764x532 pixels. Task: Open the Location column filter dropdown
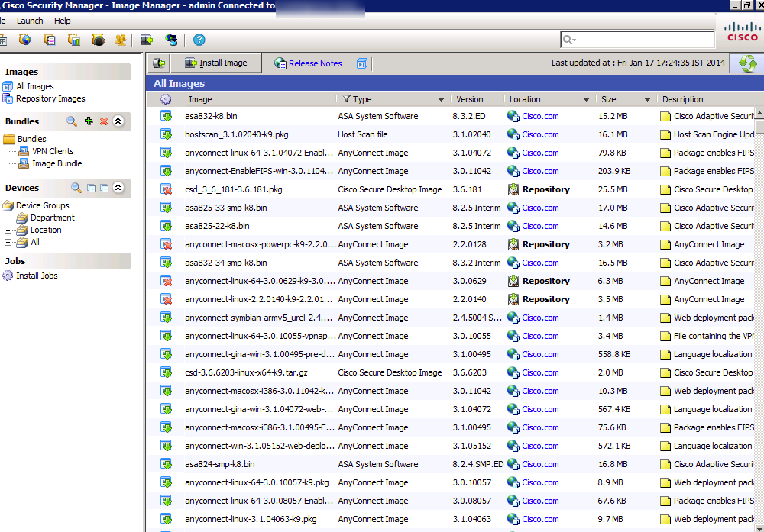[x=586, y=100]
